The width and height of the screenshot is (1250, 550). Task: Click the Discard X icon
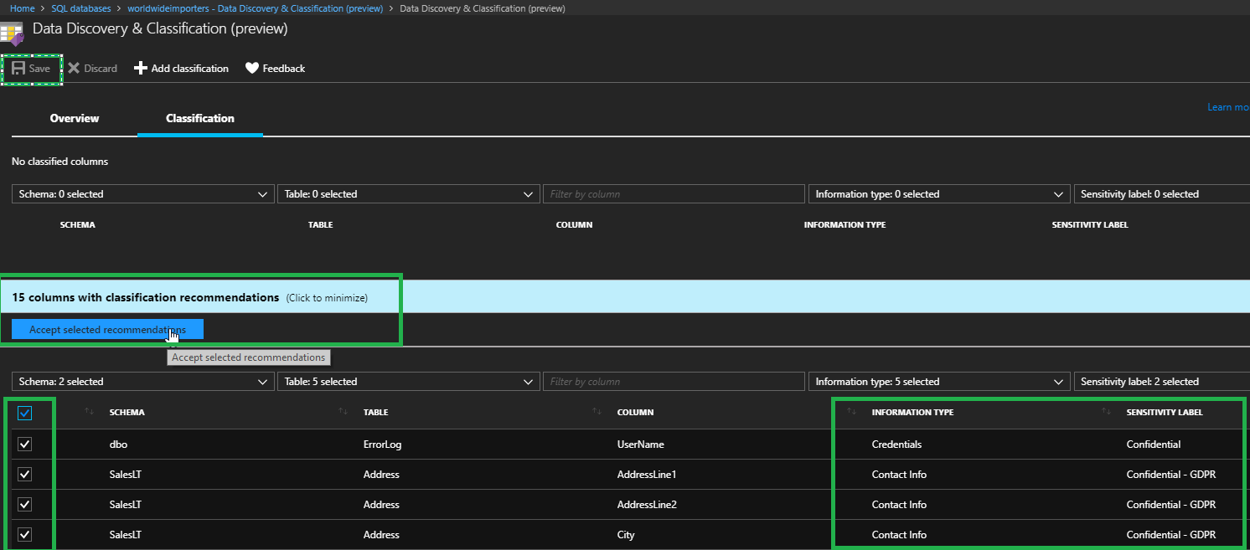pyautogui.click(x=74, y=69)
